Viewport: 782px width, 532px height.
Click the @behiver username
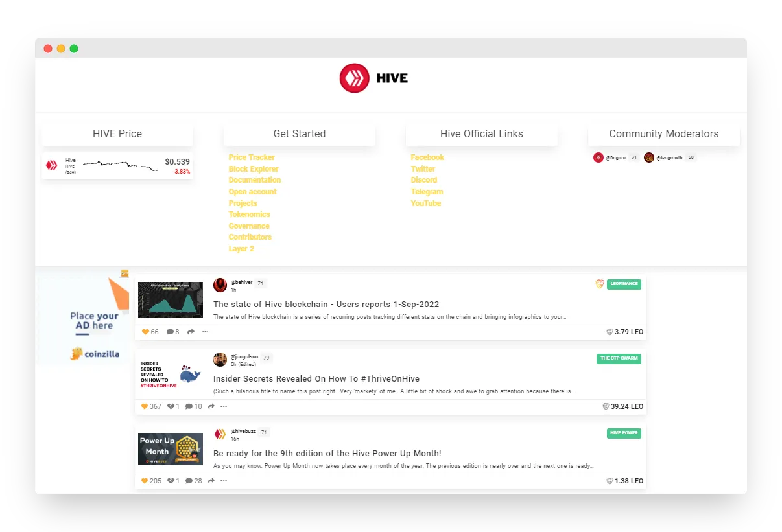242,283
